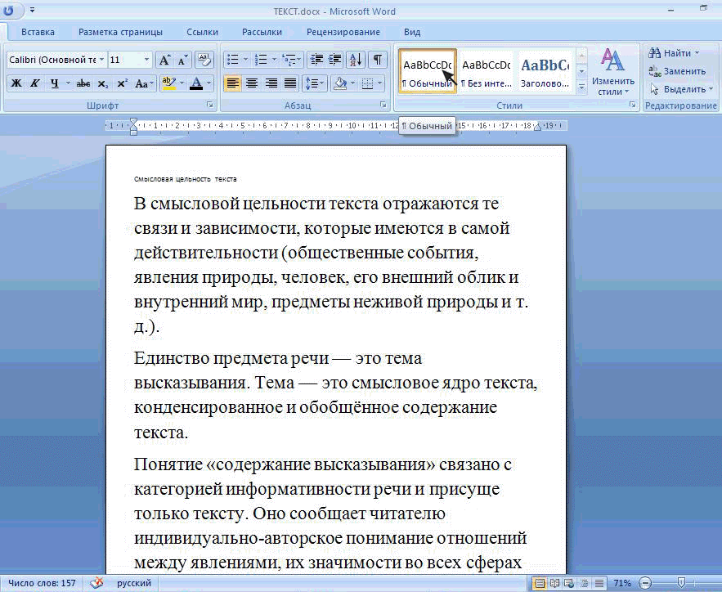Click the Clear Formatting eraser icon
The width and height of the screenshot is (722, 592).
[x=204, y=60]
